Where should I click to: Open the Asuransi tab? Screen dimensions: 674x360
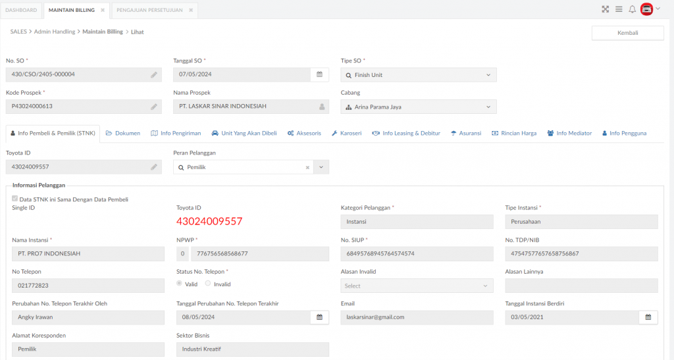pyautogui.click(x=466, y=133)
